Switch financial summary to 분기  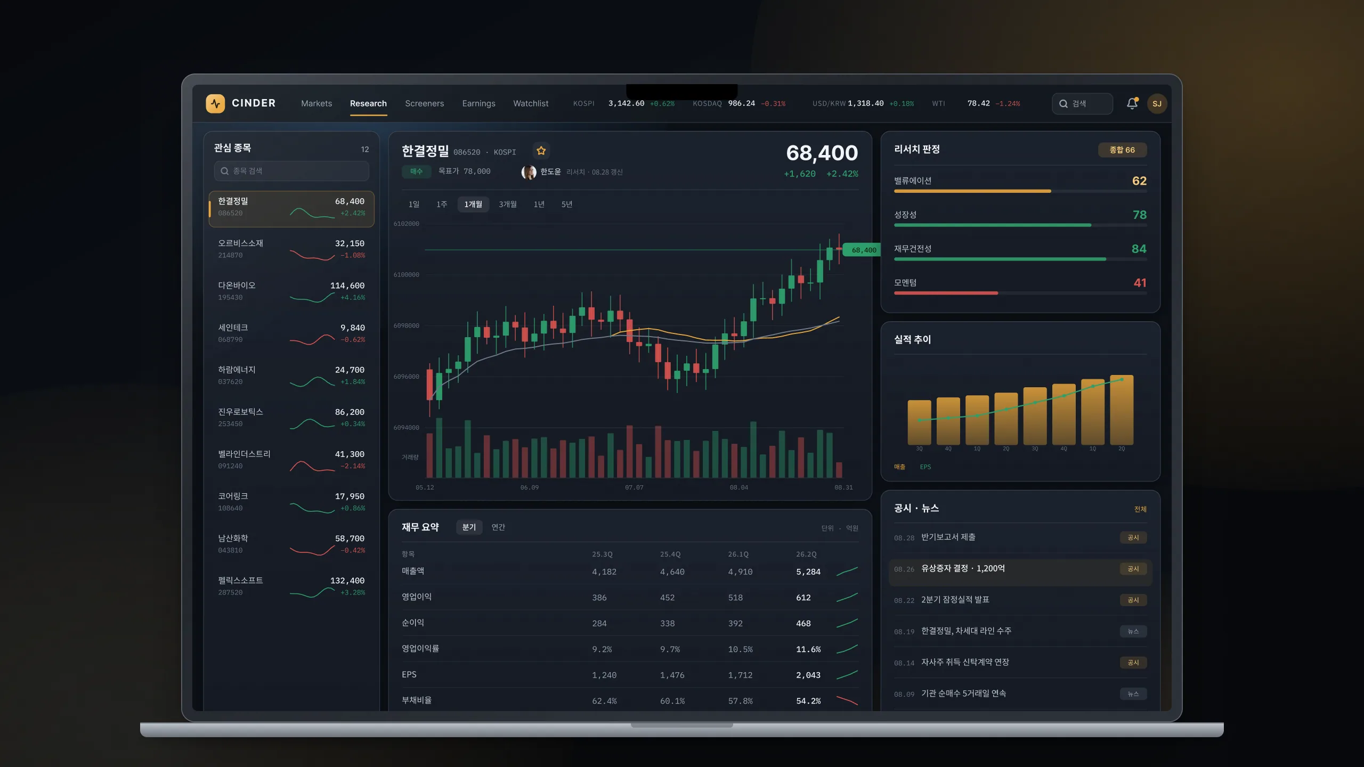click(469, 527)
